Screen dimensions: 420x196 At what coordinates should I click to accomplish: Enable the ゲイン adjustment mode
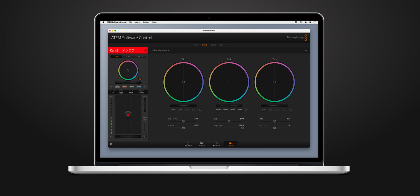click(x=140, y=56)
